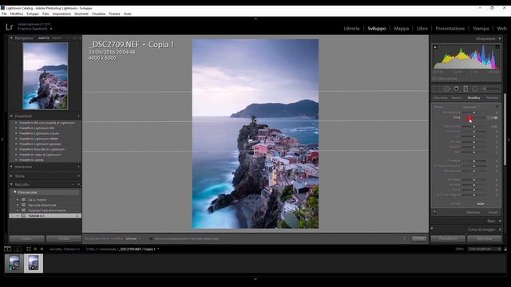Click the Filtra raccolte search field
This screenshot has height=287, width=511.
[46, 192]
